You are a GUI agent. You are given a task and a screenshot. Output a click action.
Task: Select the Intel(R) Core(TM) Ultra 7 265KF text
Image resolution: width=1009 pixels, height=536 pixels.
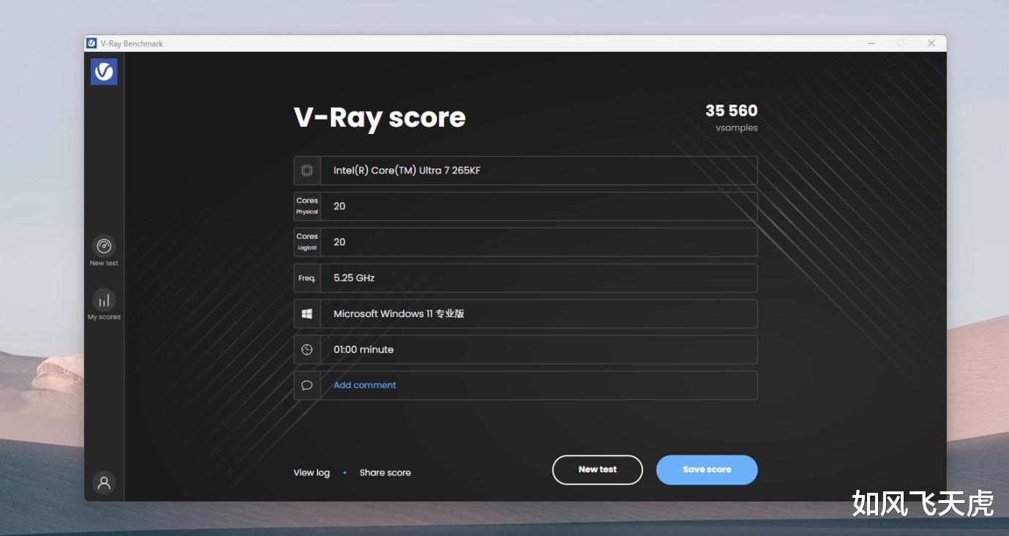point(407,171)
